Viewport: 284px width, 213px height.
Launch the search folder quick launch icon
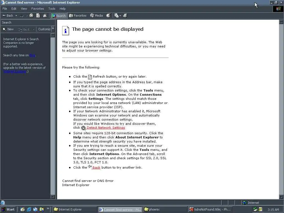[x=42, y=209]
